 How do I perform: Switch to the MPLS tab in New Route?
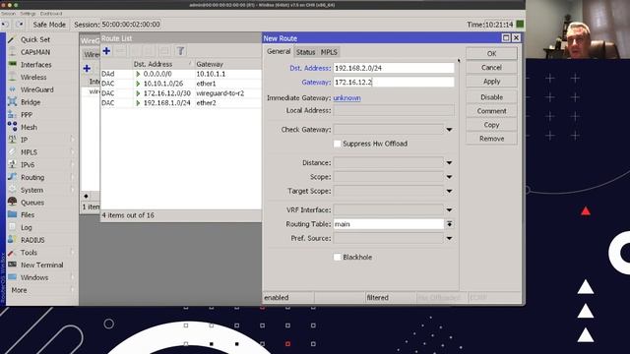coord(329,52)
